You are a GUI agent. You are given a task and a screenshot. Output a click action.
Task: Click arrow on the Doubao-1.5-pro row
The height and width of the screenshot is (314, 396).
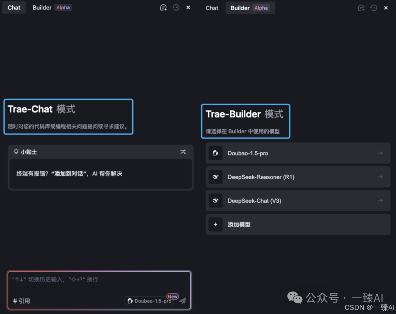point(380,153)
